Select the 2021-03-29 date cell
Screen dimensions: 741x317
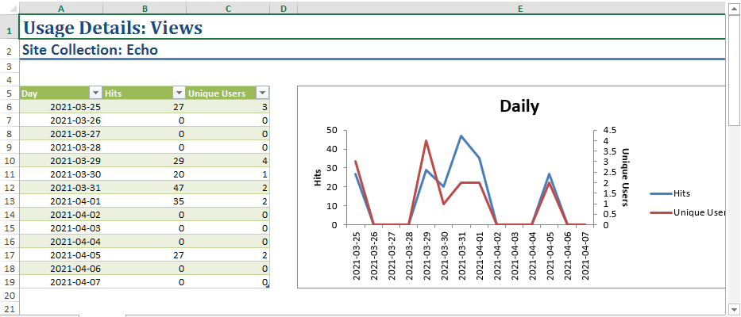point(61,161)
